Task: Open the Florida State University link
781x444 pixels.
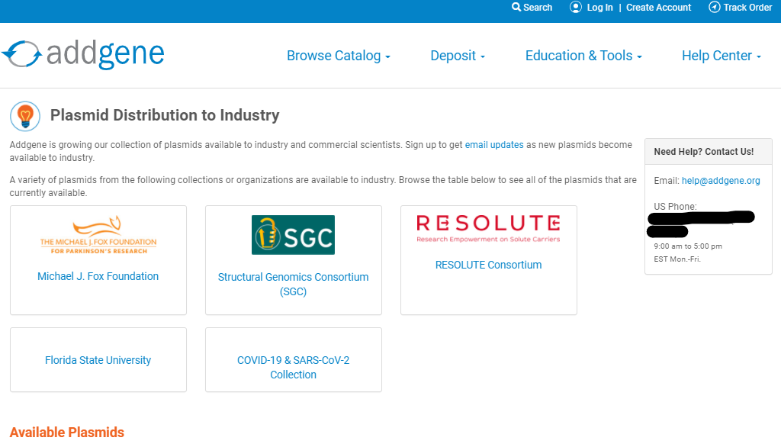Action: pos(98,360)
